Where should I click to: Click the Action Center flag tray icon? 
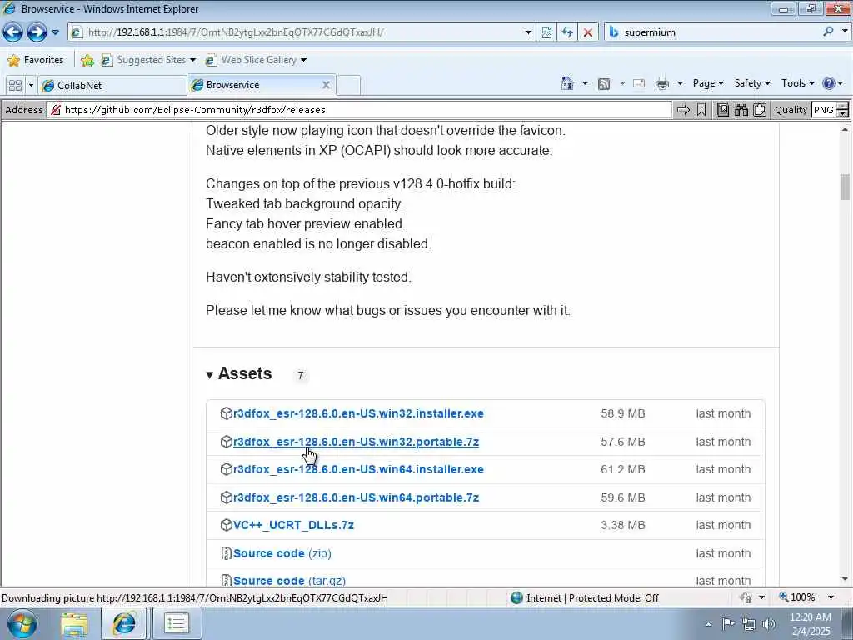728,623
